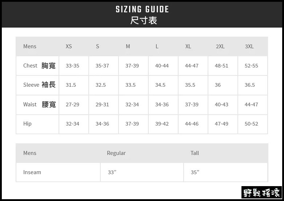The height and width of the screenshot is (201, 284).
Task: Click the Hip row label
Action: tap(27, 124)
